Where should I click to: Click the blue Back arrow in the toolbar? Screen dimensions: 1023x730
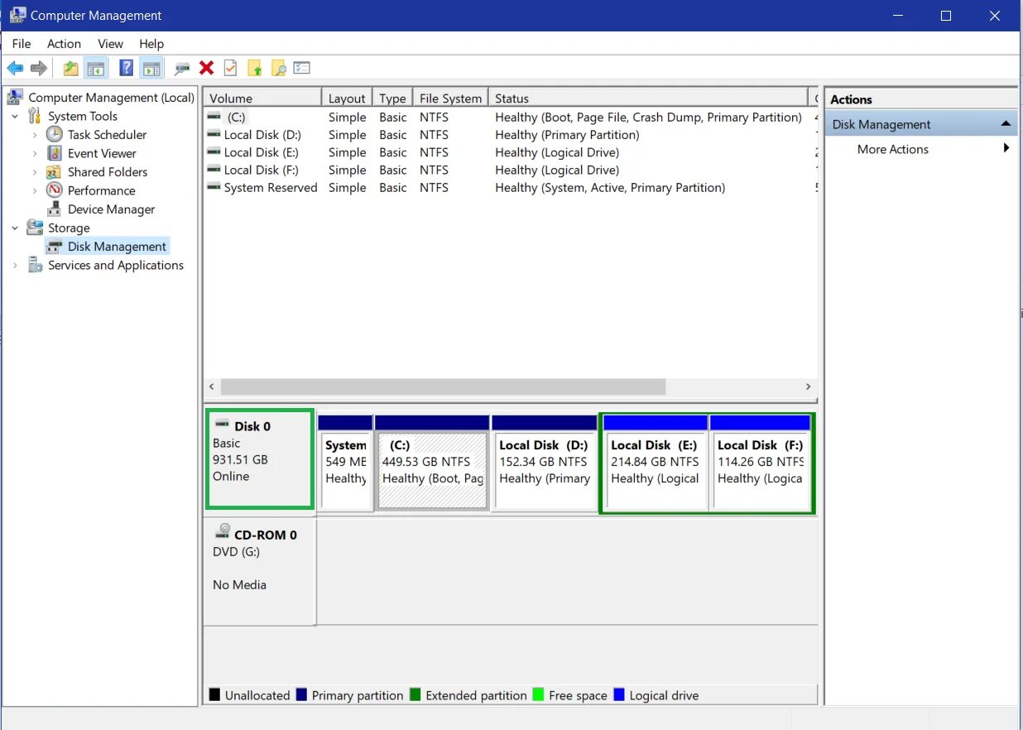point(15,68)
